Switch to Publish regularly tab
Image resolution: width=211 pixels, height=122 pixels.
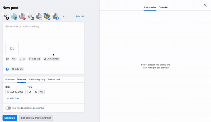[37, 79]
